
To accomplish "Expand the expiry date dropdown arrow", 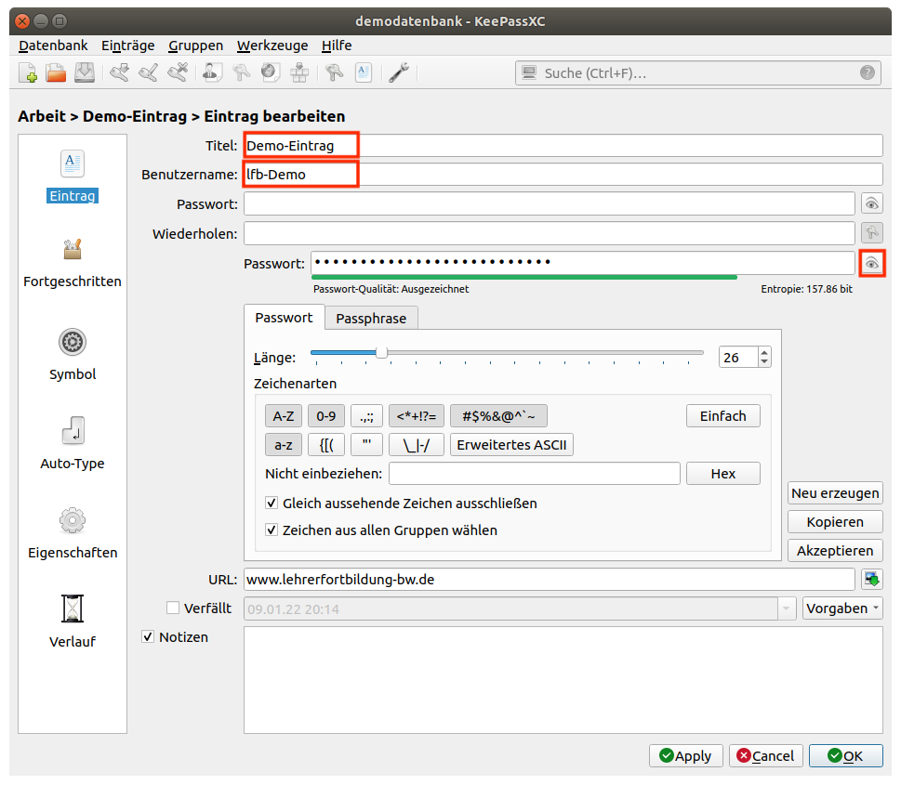I will 788,608.
